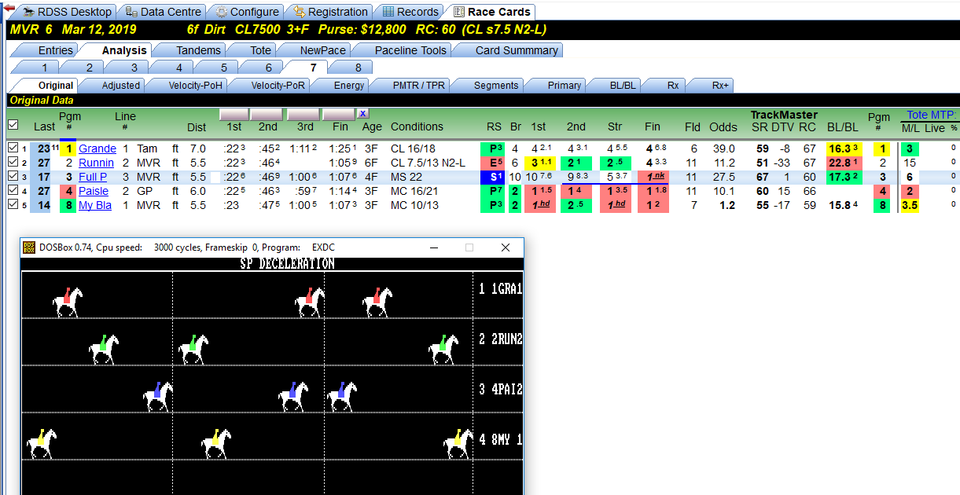Click the Conditions column header
Screen dimensions: 960x495
pos(417,126)
